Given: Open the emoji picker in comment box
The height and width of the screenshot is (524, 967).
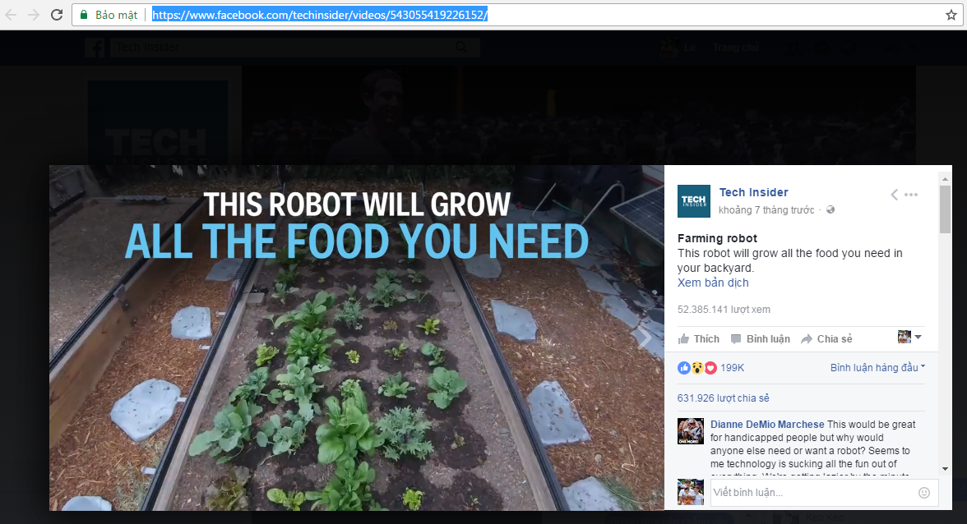Looking at the screenshot, I should [924, 493].
